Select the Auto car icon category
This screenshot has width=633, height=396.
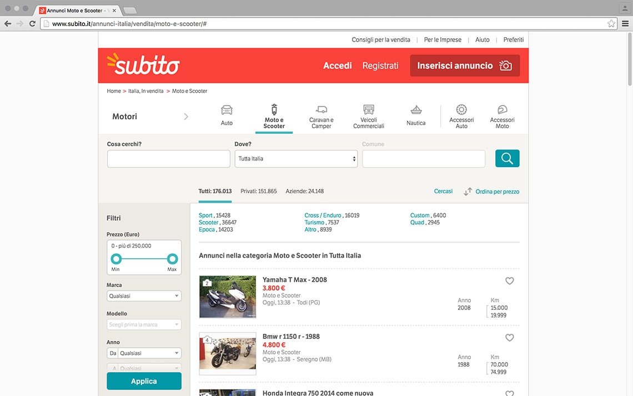[x=227, y=110]
